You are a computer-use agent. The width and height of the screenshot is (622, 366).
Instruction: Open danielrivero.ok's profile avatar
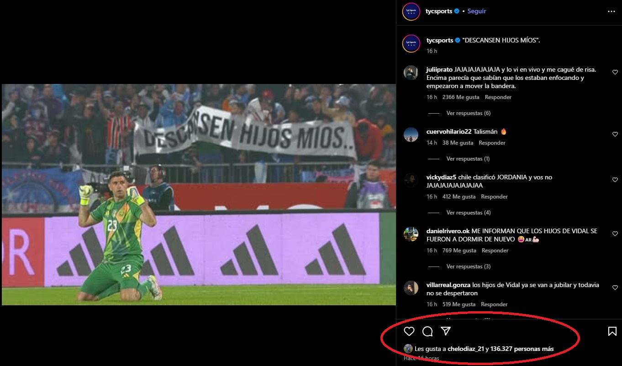coord(411,234)
